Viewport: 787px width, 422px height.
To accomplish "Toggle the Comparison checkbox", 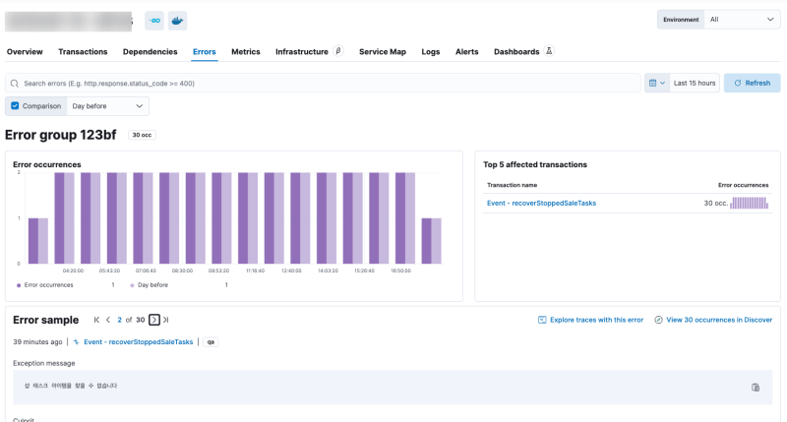I will 15,105.
